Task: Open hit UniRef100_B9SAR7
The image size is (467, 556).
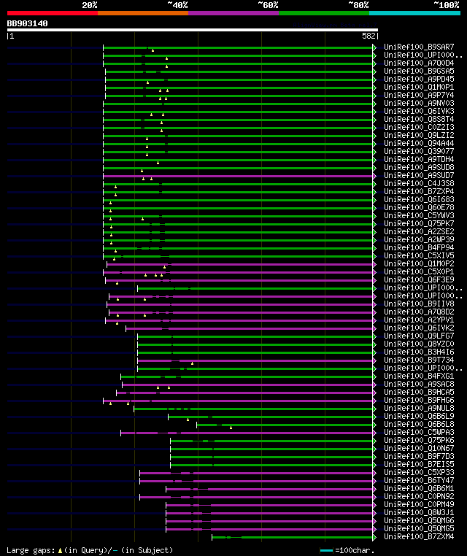Action: [419, 47]
